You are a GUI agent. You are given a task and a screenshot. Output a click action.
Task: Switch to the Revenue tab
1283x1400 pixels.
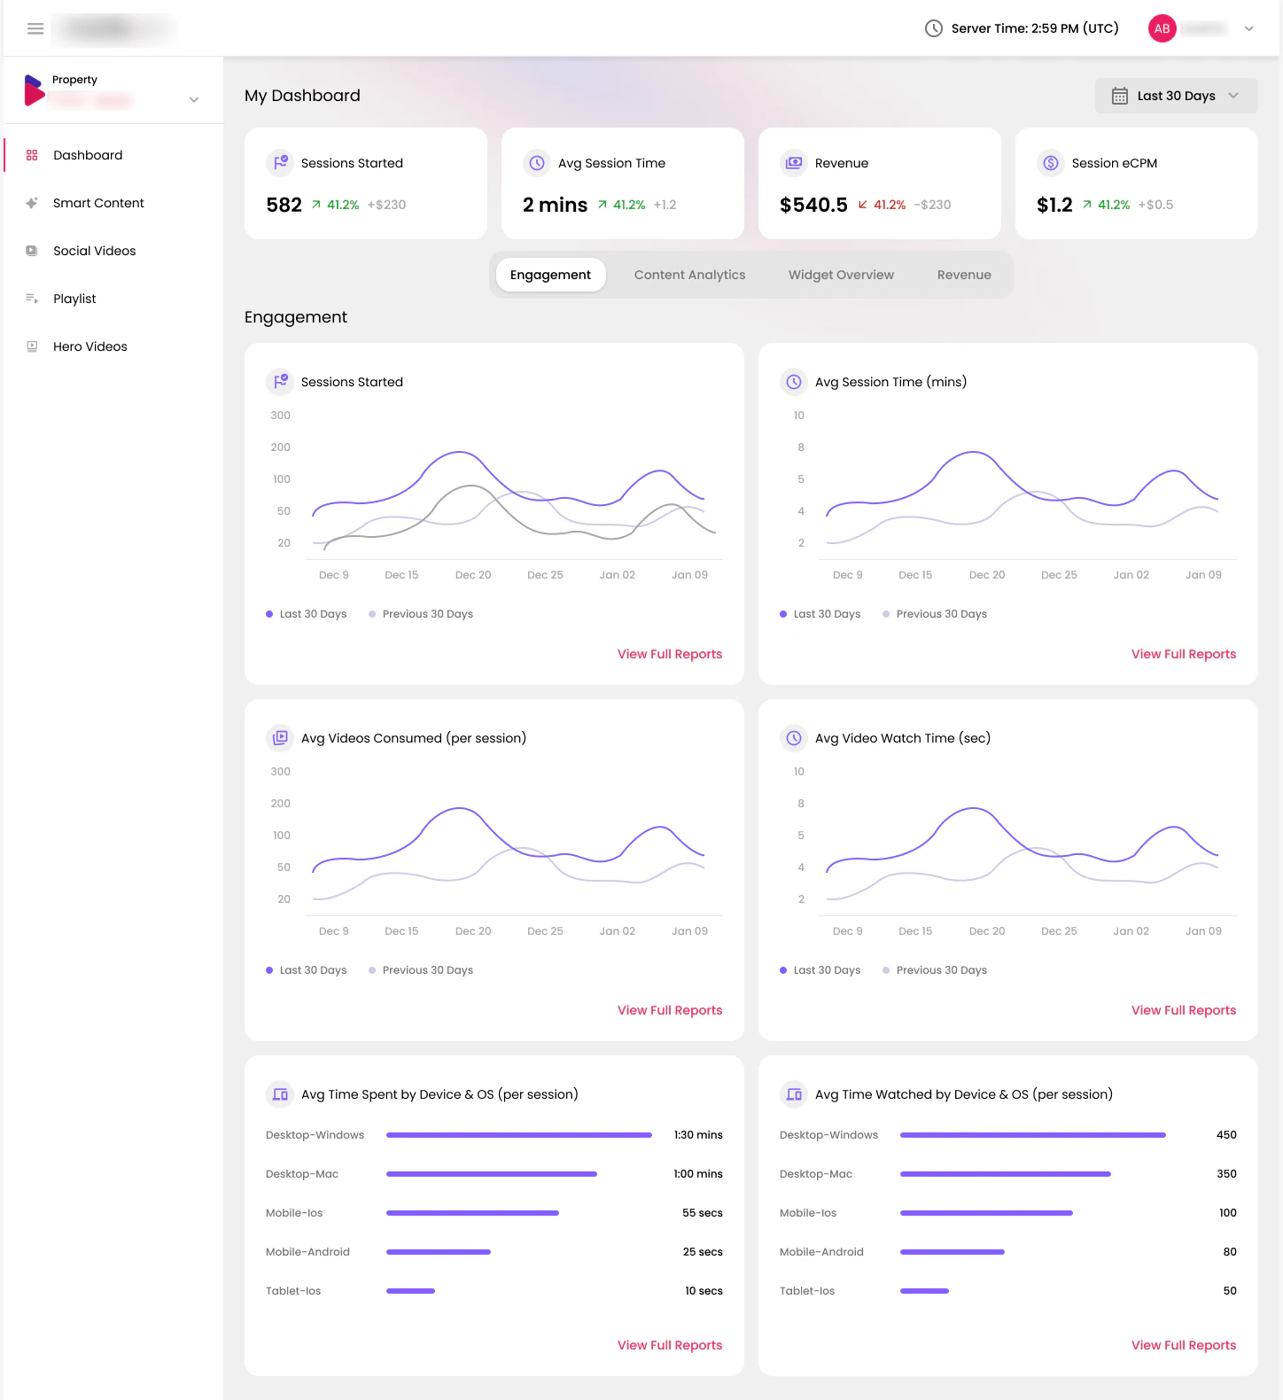964,275
